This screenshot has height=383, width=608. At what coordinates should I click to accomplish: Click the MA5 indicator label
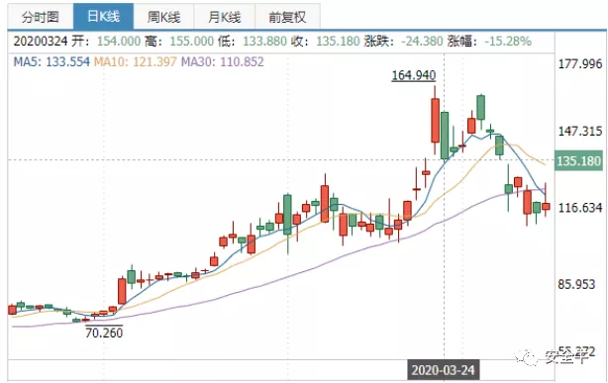[x=51, y=61]
